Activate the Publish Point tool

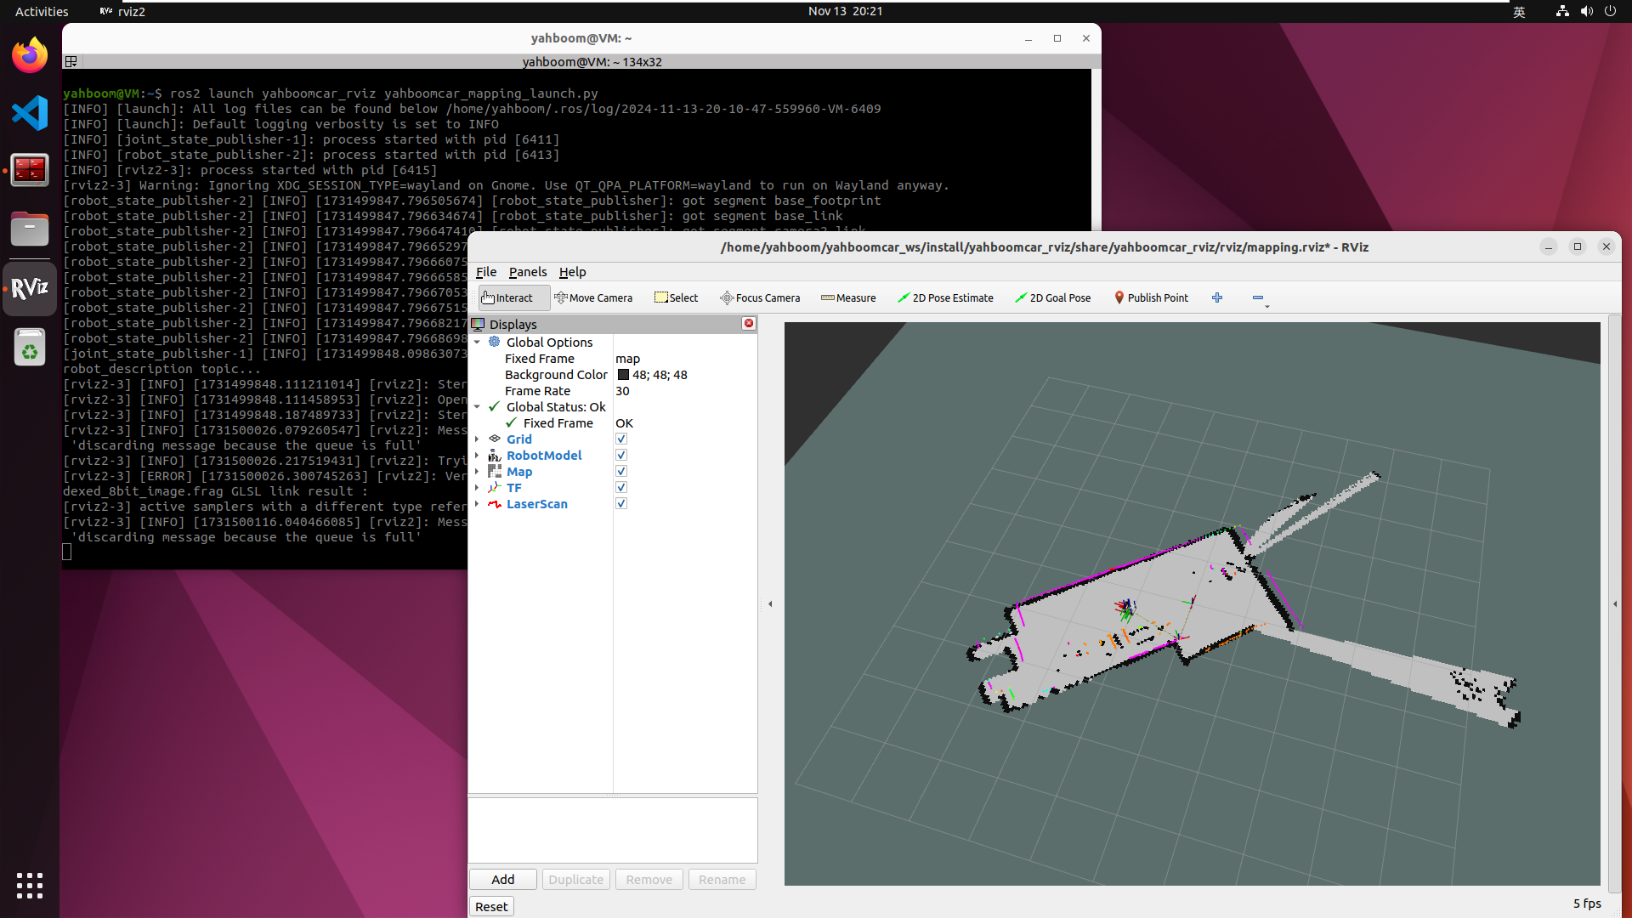pyautogui.click(x=1151, y=297)
